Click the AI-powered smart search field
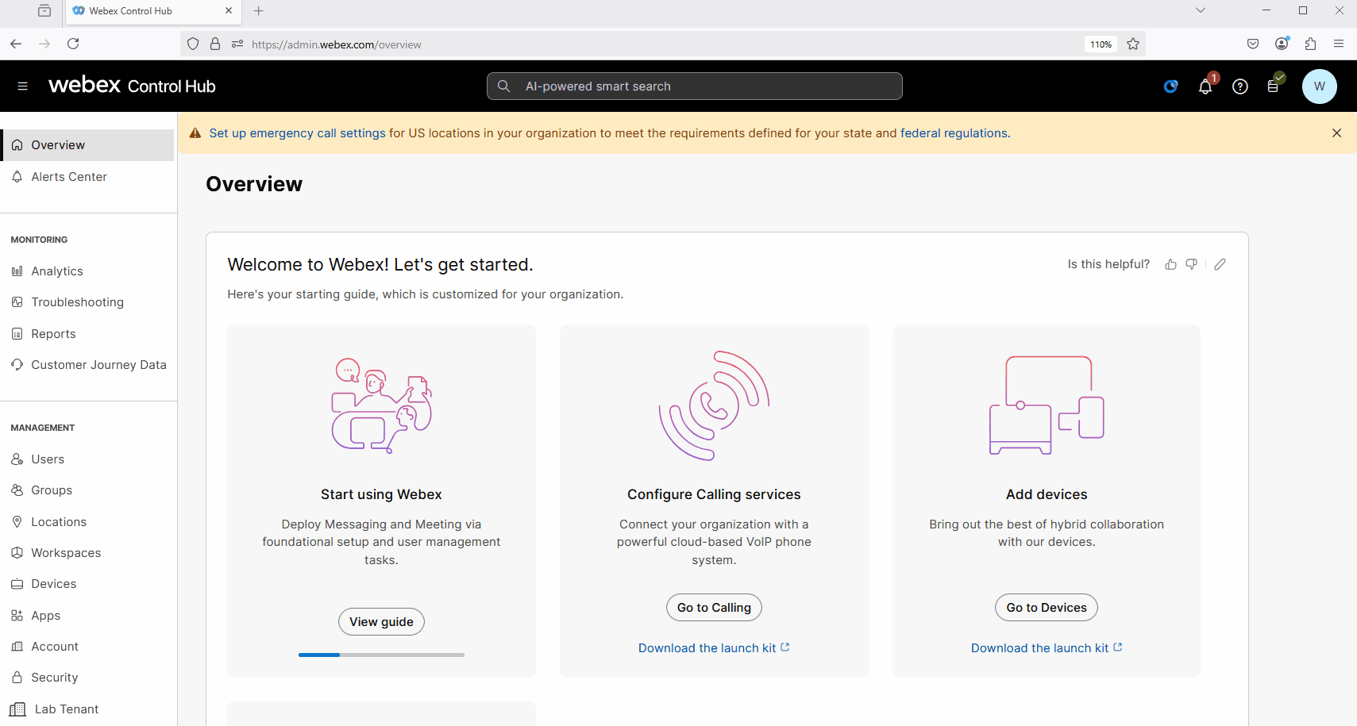The height and width of the screenshot is (726, 1357). (x=694, y=86)
